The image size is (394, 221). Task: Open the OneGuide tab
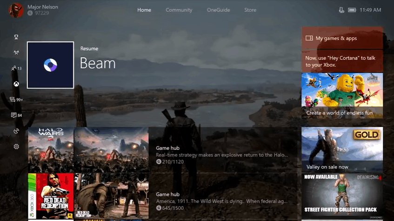point(218,10)
